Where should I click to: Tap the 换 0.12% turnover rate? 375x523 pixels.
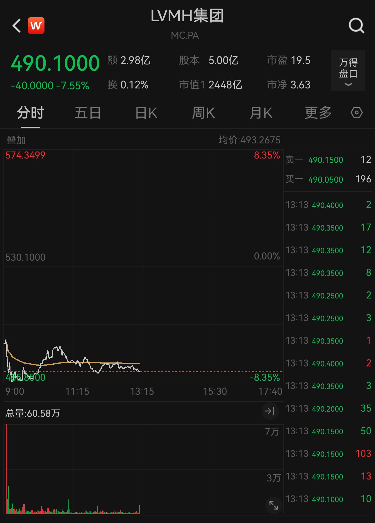128,85
